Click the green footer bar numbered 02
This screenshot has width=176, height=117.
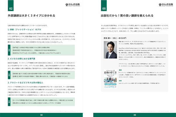(x=42, y=115)
